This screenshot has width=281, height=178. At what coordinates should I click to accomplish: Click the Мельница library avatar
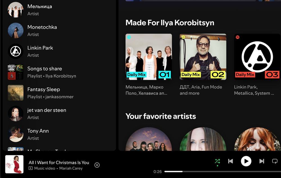15,10
